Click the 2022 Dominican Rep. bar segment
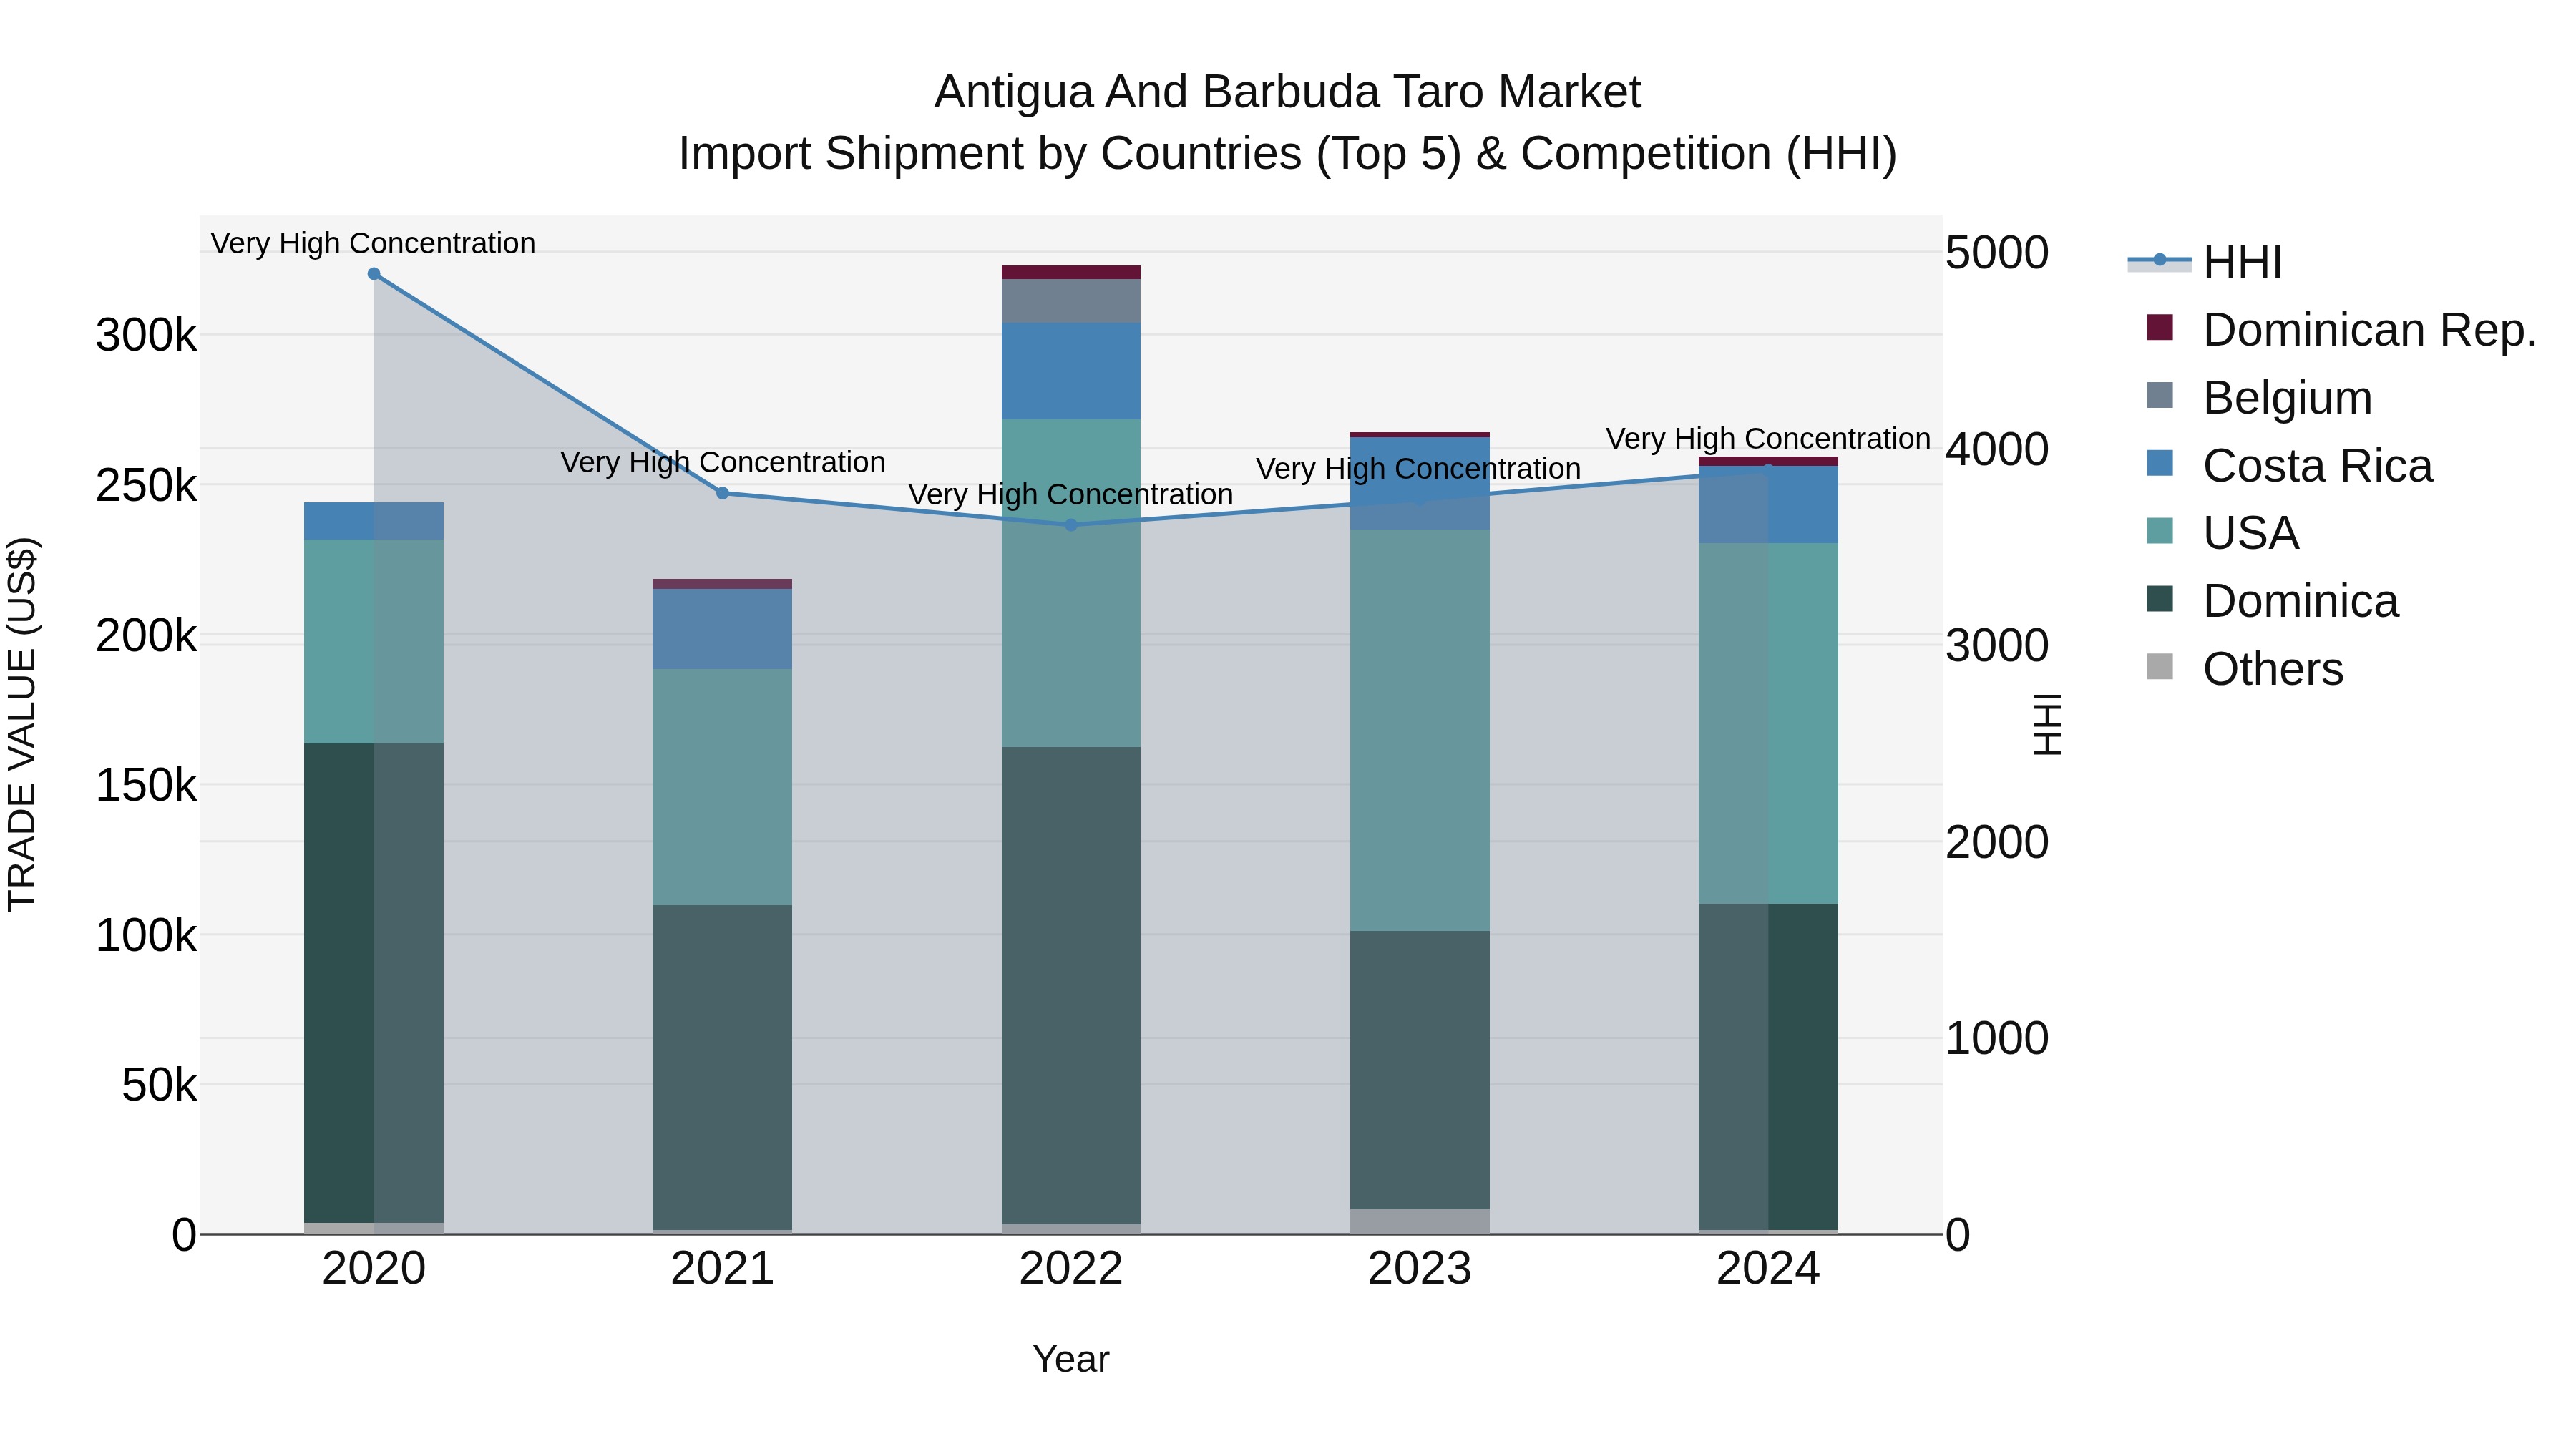This screenshot has height=1449, width=2576. [x=1071, y=272]
